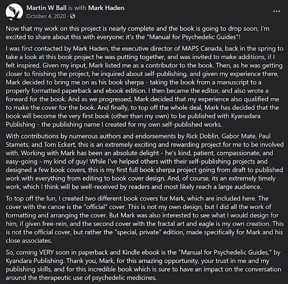This screenshot has width=288, height=284.
Task: Click the name "Rick Doblin" in the text
Action: coord(202,136)
